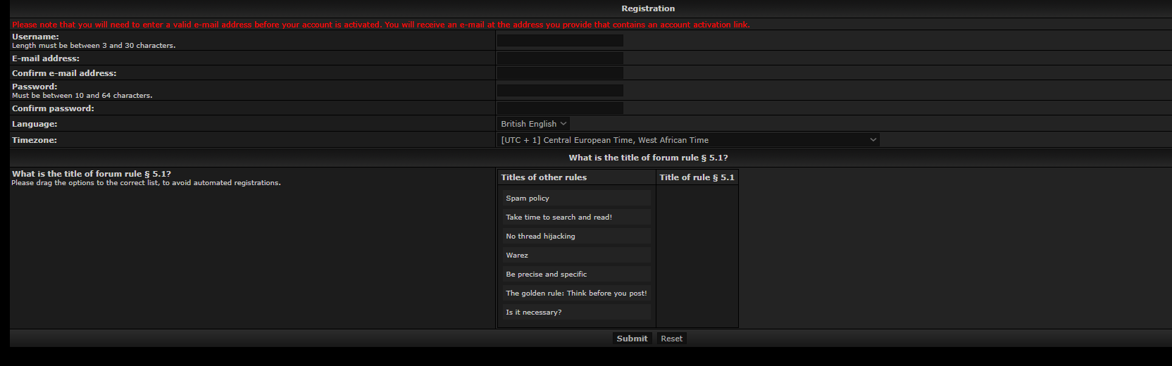Click the 'Language:' label

pyautogui.click(x=35, y=124)
